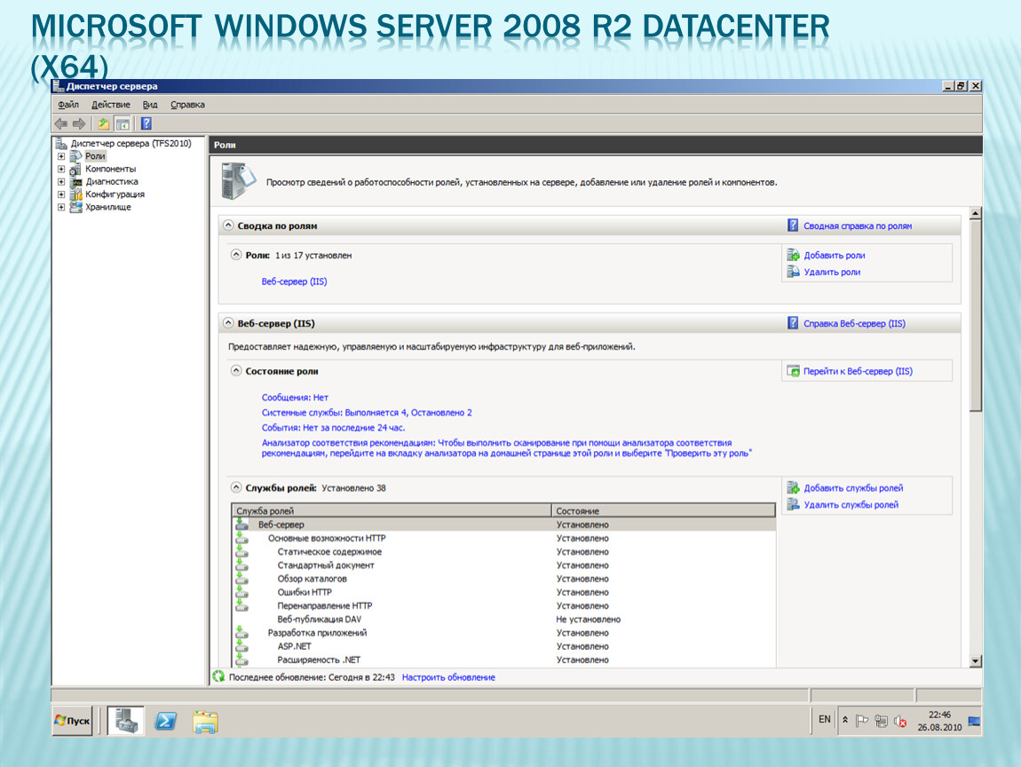Click the icon beside Добавить службы ролей
The width and height of the screenshot is (1021, 767).
pyautogui.click(x=793, y=487)
